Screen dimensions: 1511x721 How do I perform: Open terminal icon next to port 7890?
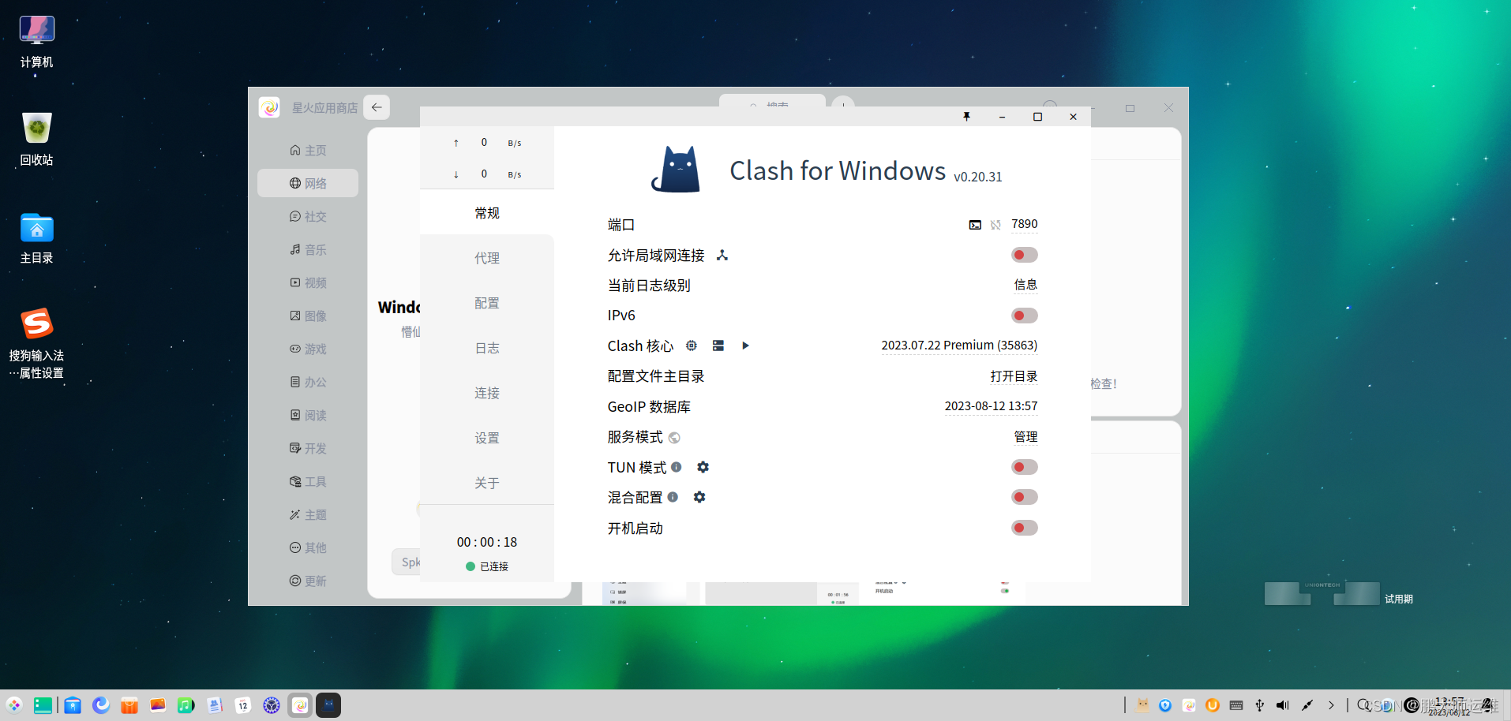point(975,225)
